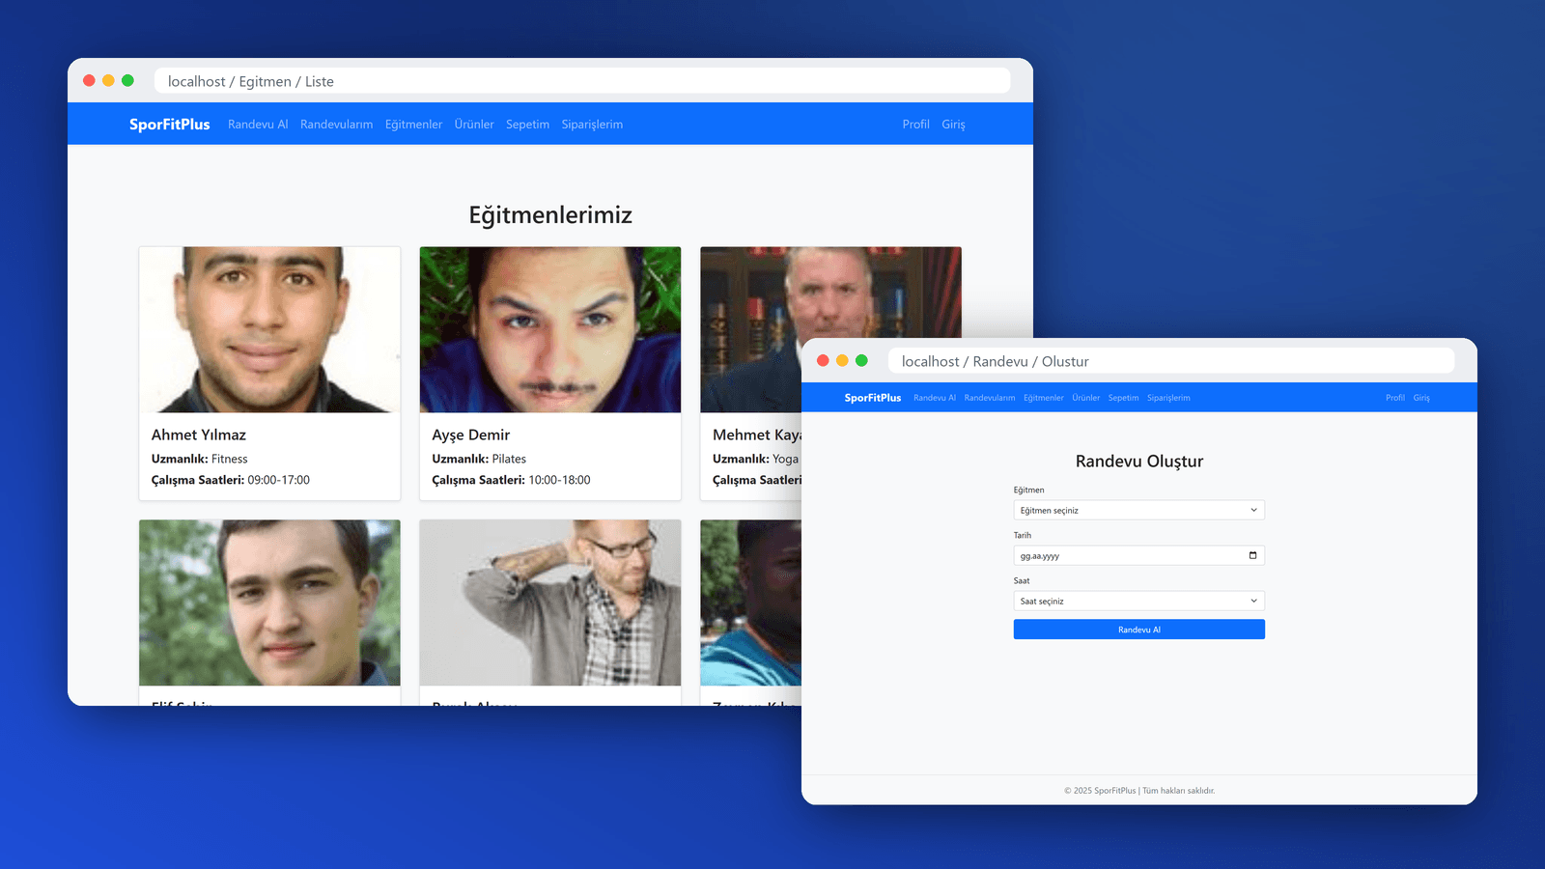This screenshot has height=869, width=1545.
Task: Click 09:00-17:00 working hours text
Action: (x=279, y=480)
